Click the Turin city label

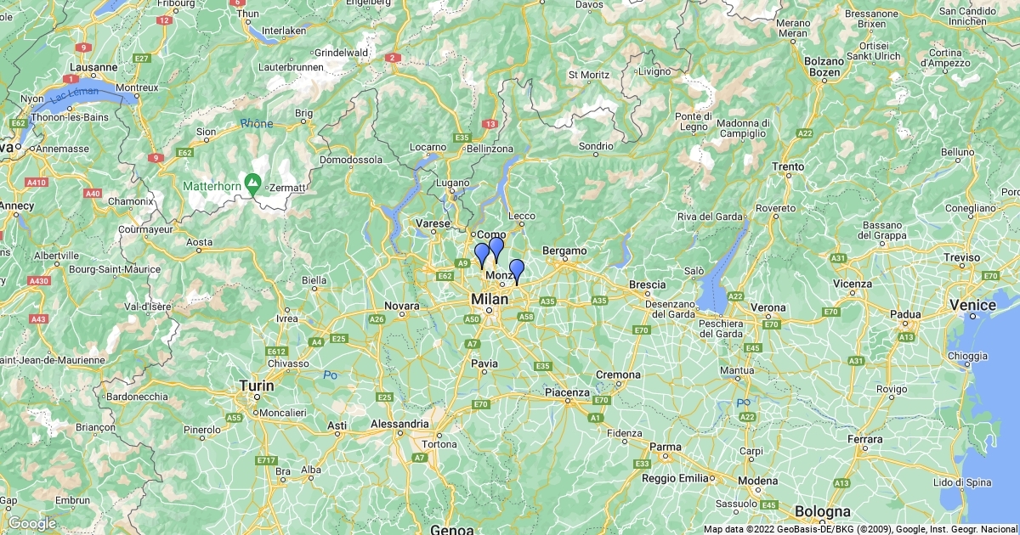tap(257, 385)
